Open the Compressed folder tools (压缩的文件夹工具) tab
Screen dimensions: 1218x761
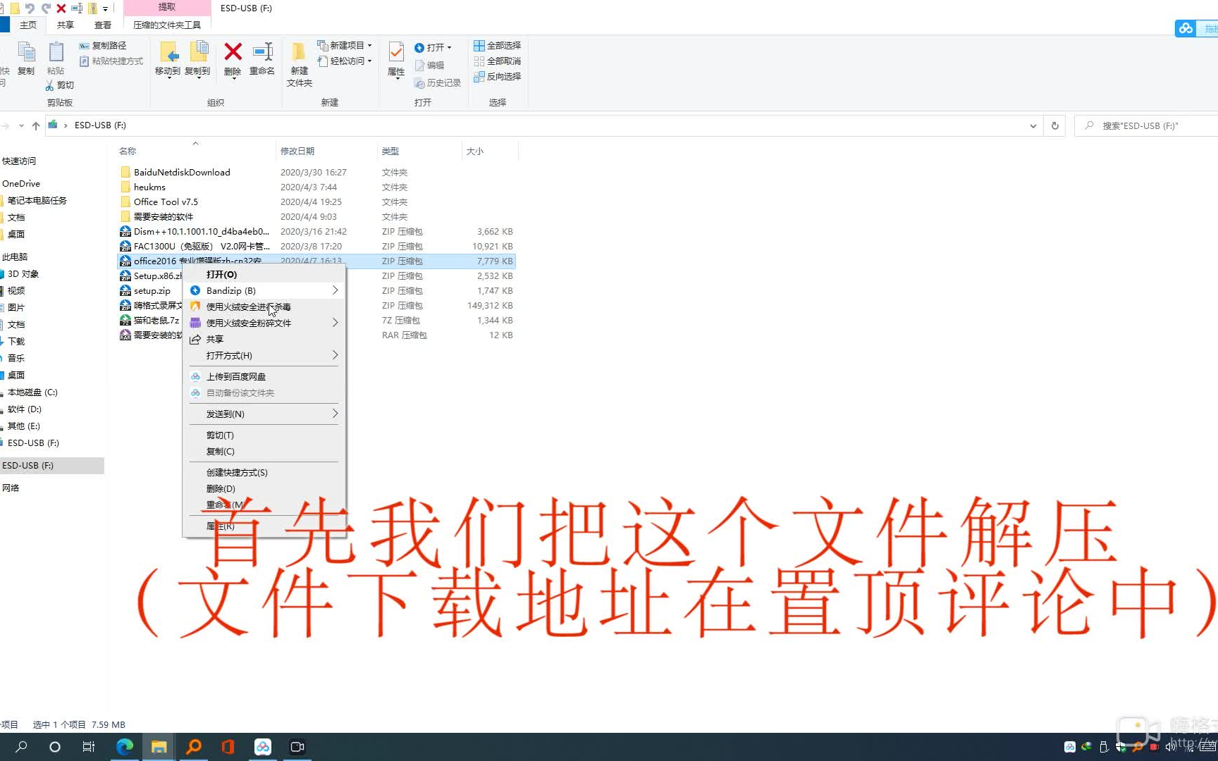167,25
